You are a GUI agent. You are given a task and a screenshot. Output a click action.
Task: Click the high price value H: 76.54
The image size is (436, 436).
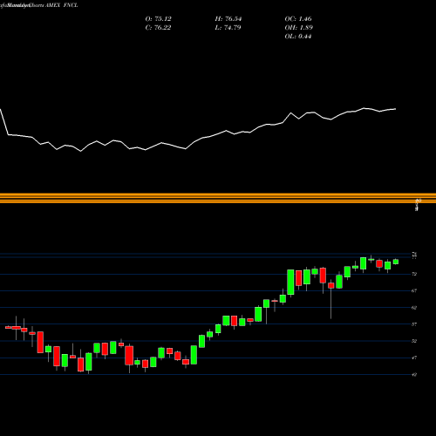[x=228, y=19]
